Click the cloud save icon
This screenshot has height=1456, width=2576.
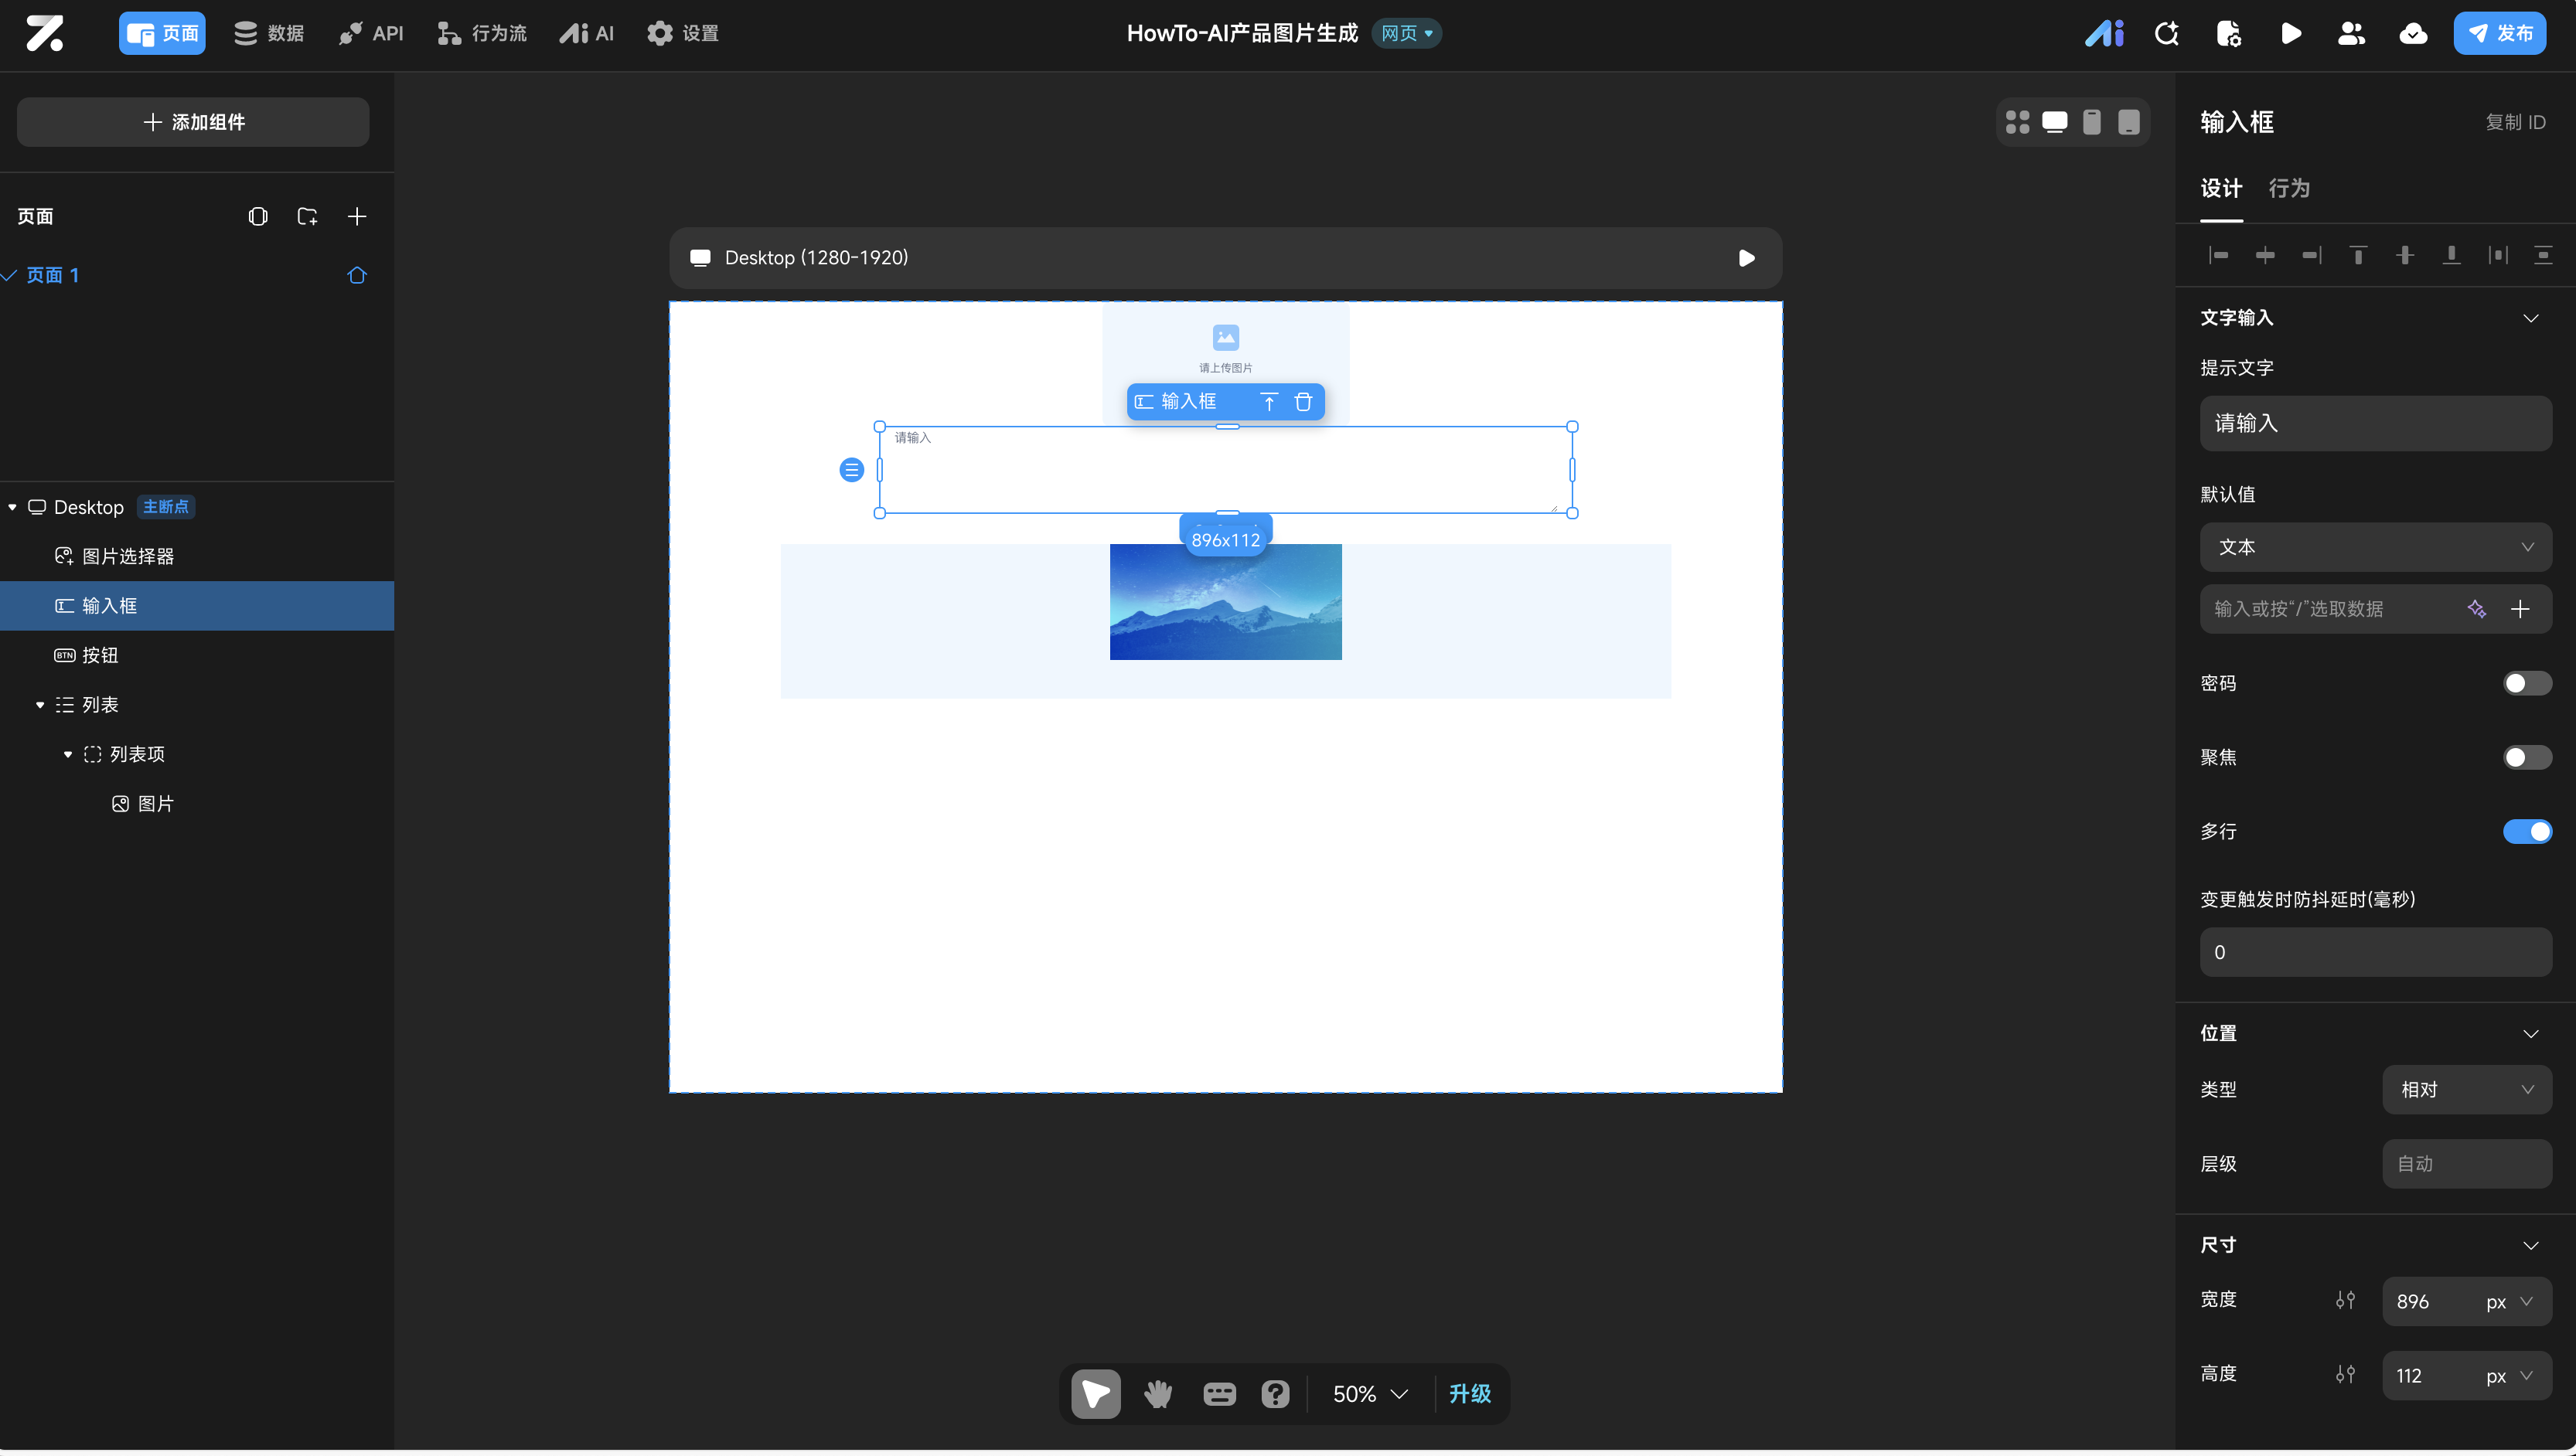tap(2413, 34)
